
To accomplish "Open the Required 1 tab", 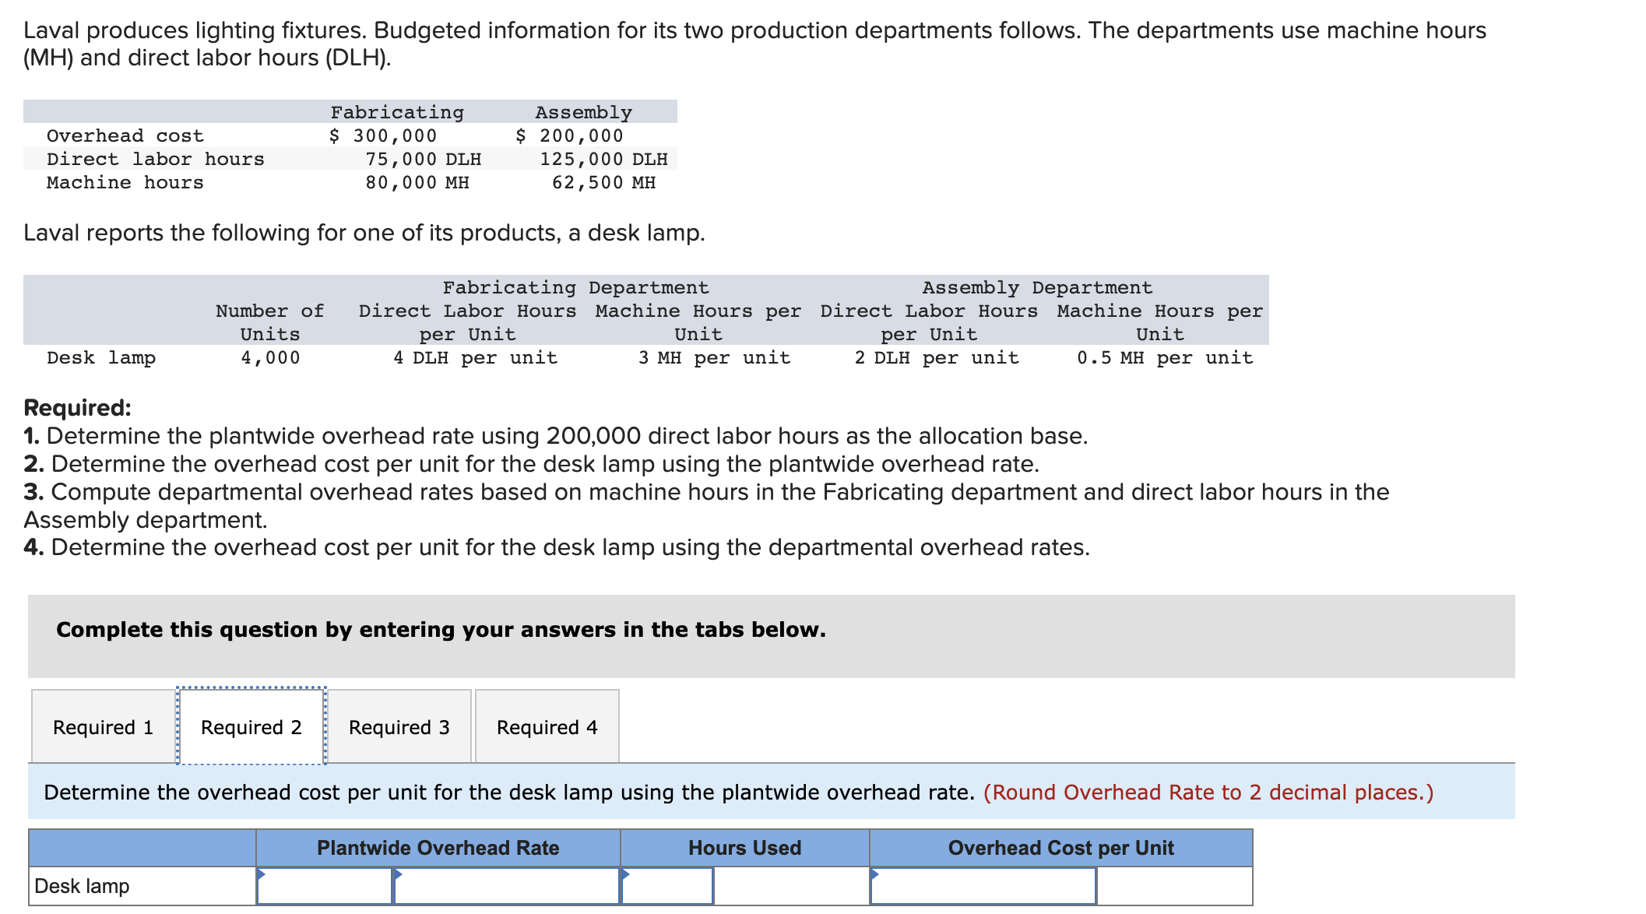I will click(103, 727).
